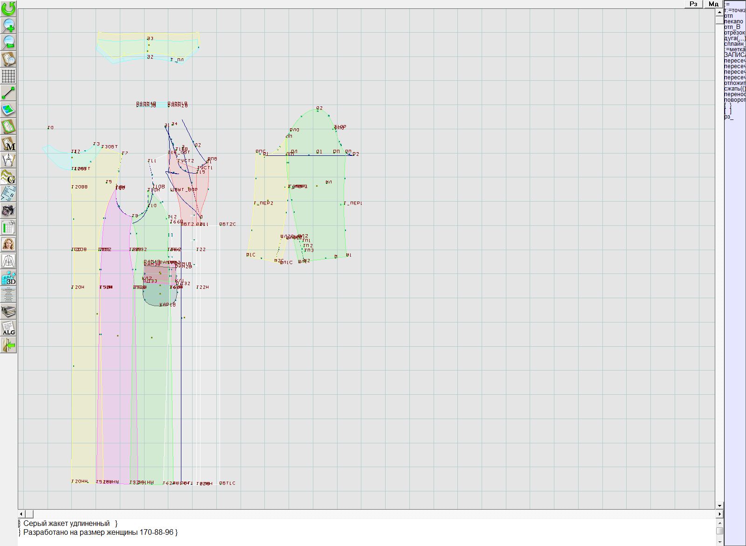The image size is (746, 546).
Task: Zoom in with the magnifier plus icon
Action: (x=8, y=25)
